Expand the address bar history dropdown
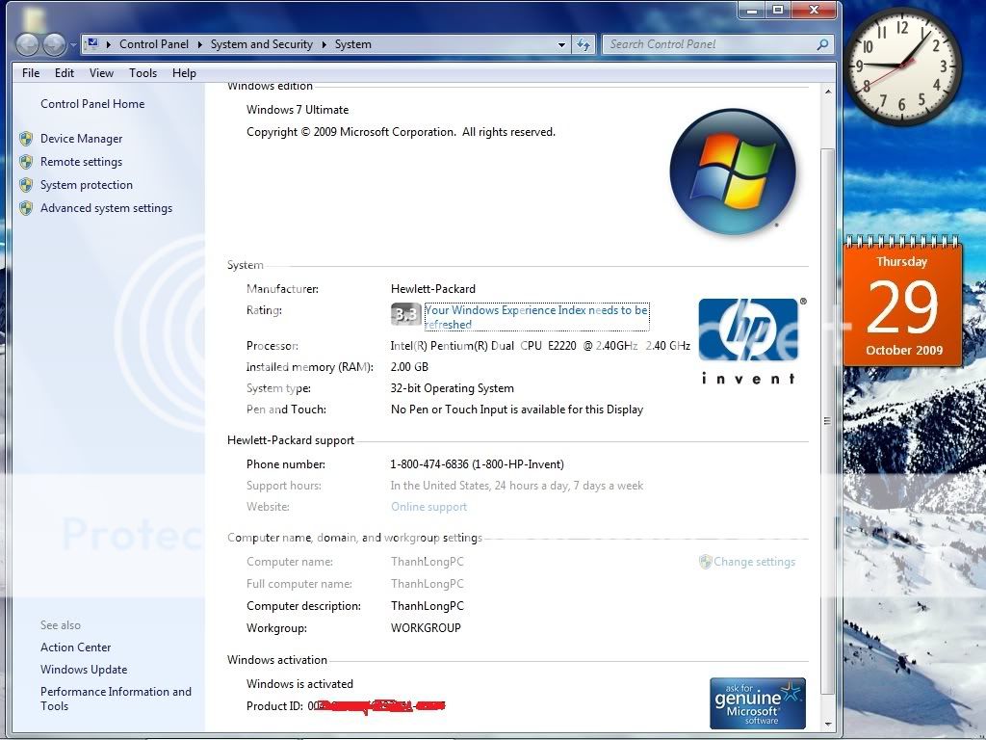Viewport: 986px width, 740px height. point(562,44)
